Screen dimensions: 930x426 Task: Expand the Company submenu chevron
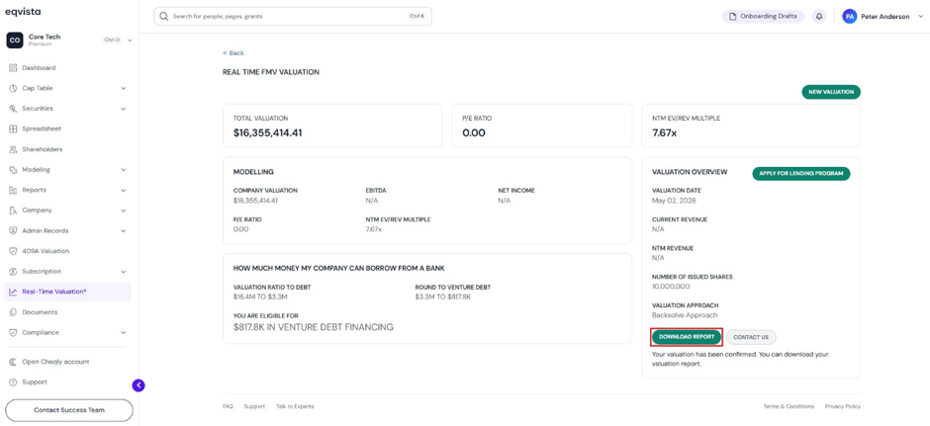point(124,211)
